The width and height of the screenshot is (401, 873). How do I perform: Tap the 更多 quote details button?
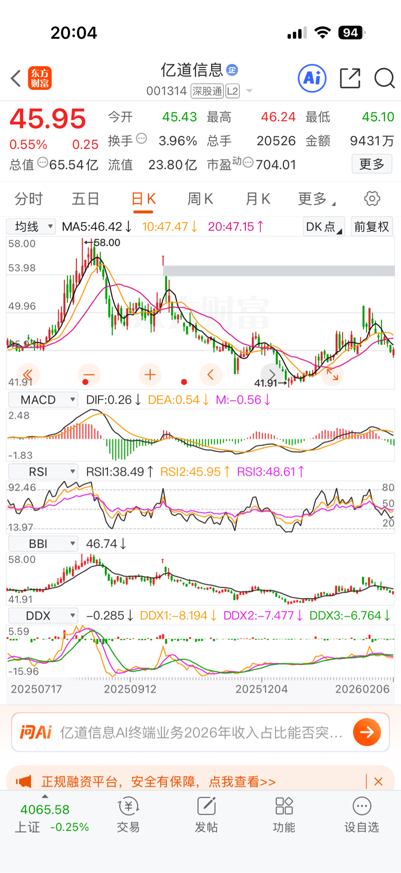[372, 164]
